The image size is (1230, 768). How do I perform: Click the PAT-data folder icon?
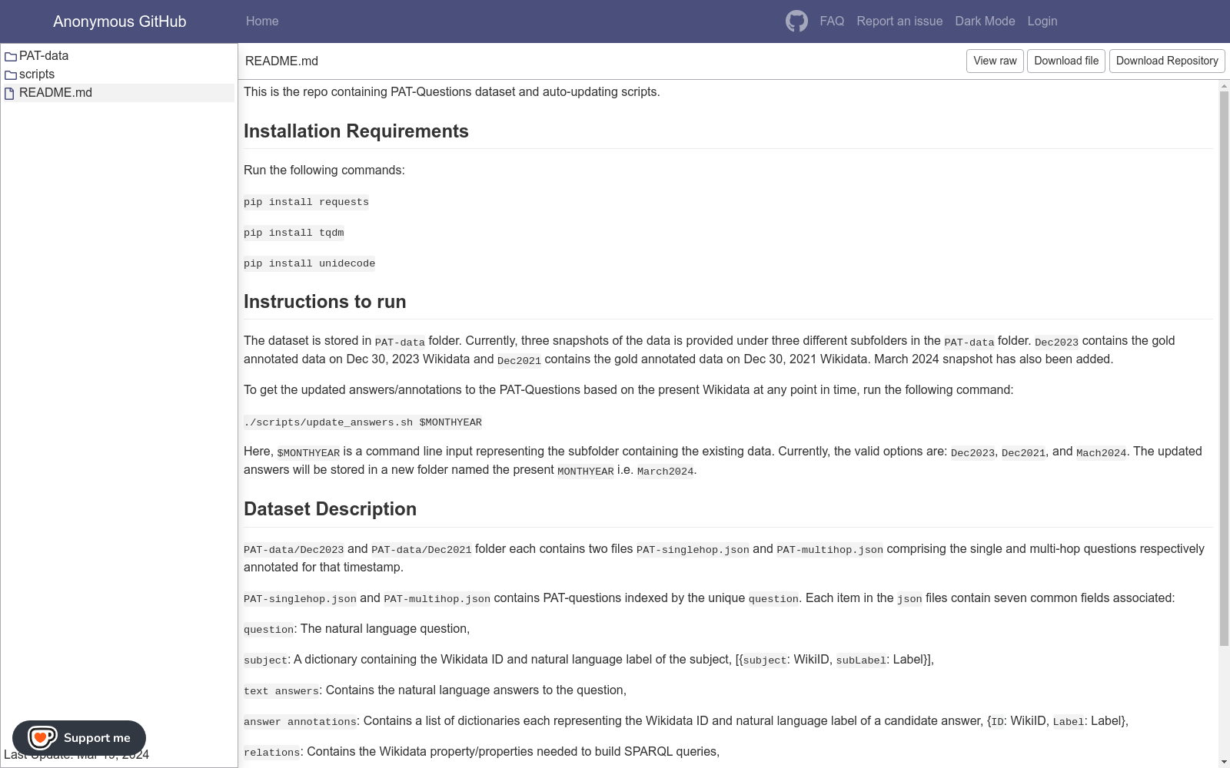pyautogui.click(x=11, y=56)
